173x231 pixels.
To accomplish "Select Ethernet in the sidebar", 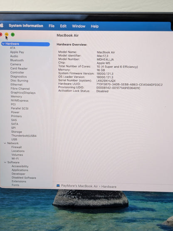I will point(17,84).
